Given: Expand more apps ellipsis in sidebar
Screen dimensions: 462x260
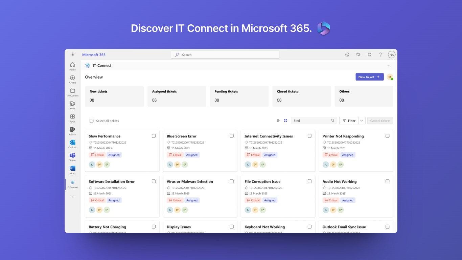Looking at the screenshot, I should tap(72, 197).
